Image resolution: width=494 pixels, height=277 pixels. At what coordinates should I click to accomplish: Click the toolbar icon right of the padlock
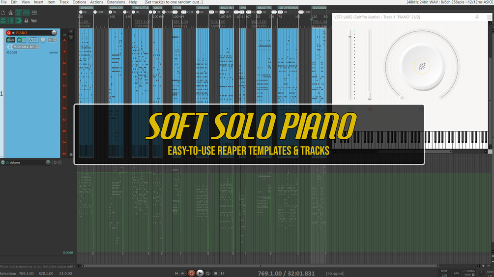point(34,21)
